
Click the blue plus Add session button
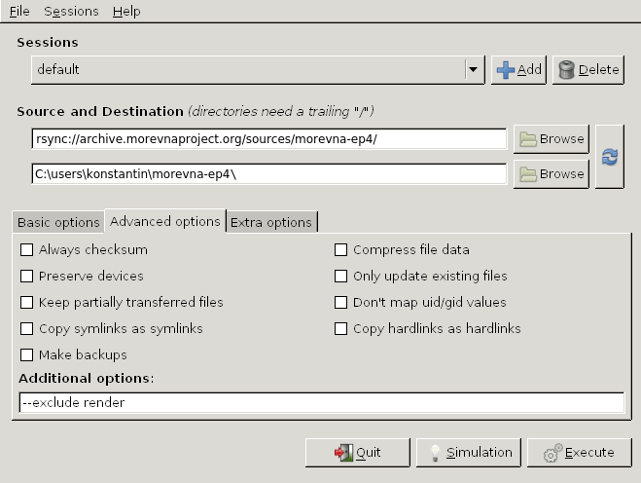pos(518,70)
